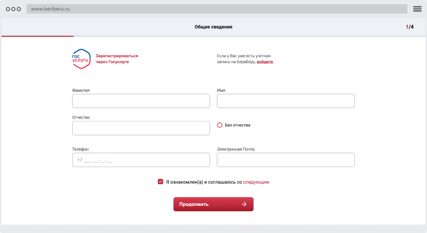Image resolution: width=427 pixels, height=233 pixels.
Task: Select the Отчество input box
Action: tap(141, 128)
